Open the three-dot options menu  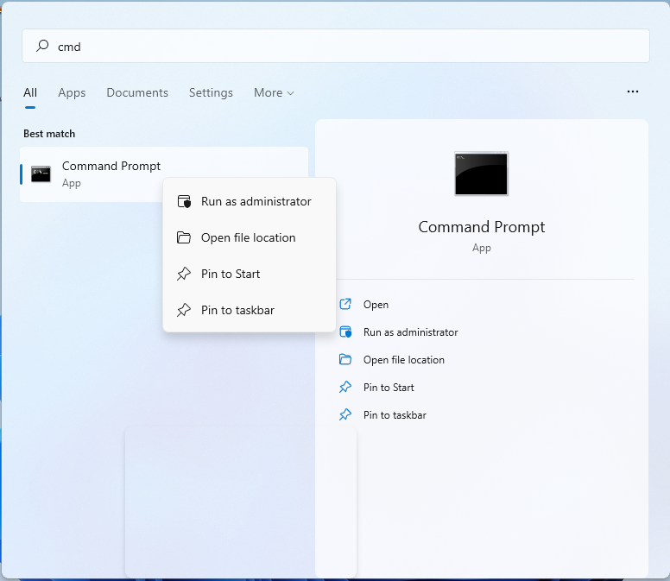[633, 92]
